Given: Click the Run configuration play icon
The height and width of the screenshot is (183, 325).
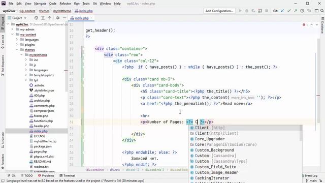Looking at the screenshot, I should pos(240,11).
